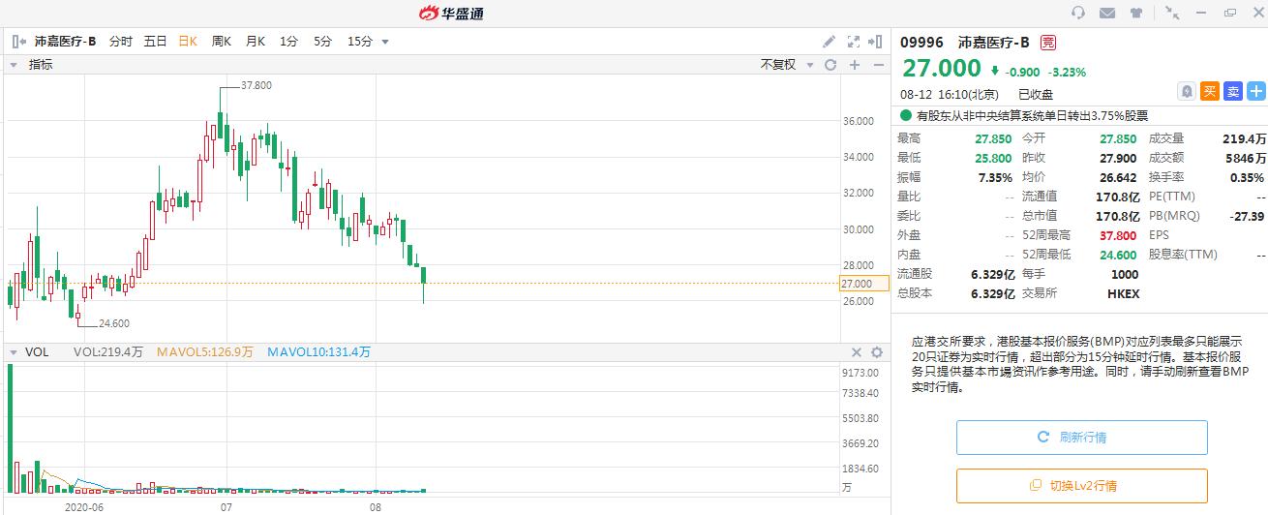Viewport: 1268px width, 515px height.
Task: Expand more minute intervals after 15分
Action: tap(385, 42)
